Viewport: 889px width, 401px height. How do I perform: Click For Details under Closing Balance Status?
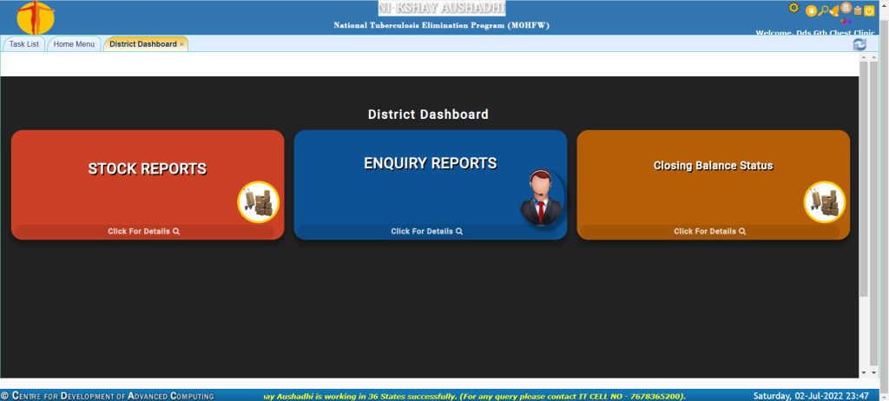pyautogui.click(x=710, y=232)
